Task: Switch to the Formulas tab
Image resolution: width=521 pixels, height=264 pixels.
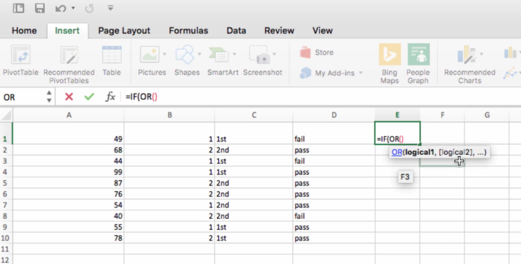Action: click(188, 31)
